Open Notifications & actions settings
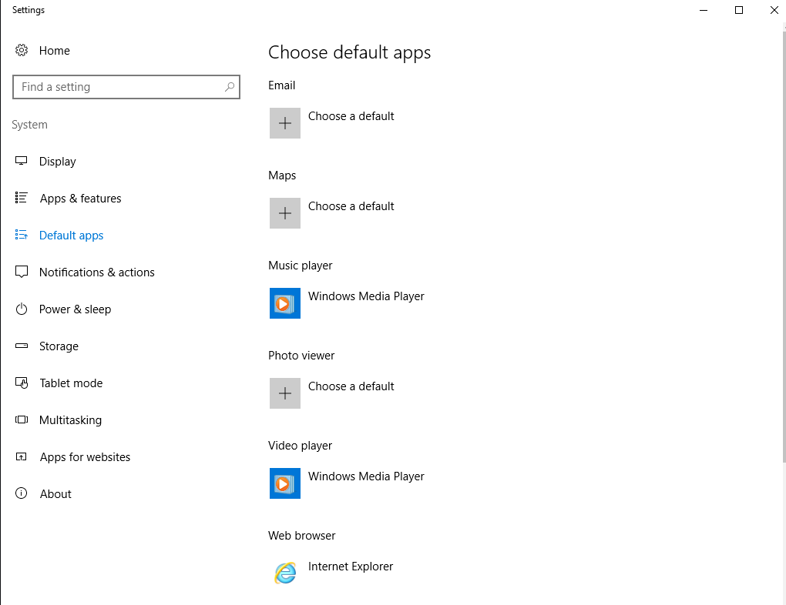 (x=96, y=272)
